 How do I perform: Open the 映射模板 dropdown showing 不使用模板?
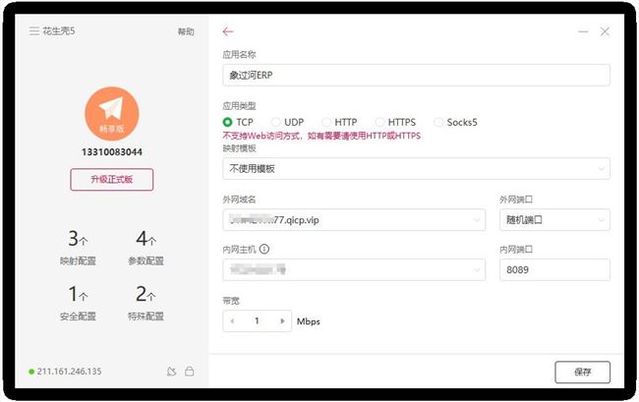[x=416, y=169]
